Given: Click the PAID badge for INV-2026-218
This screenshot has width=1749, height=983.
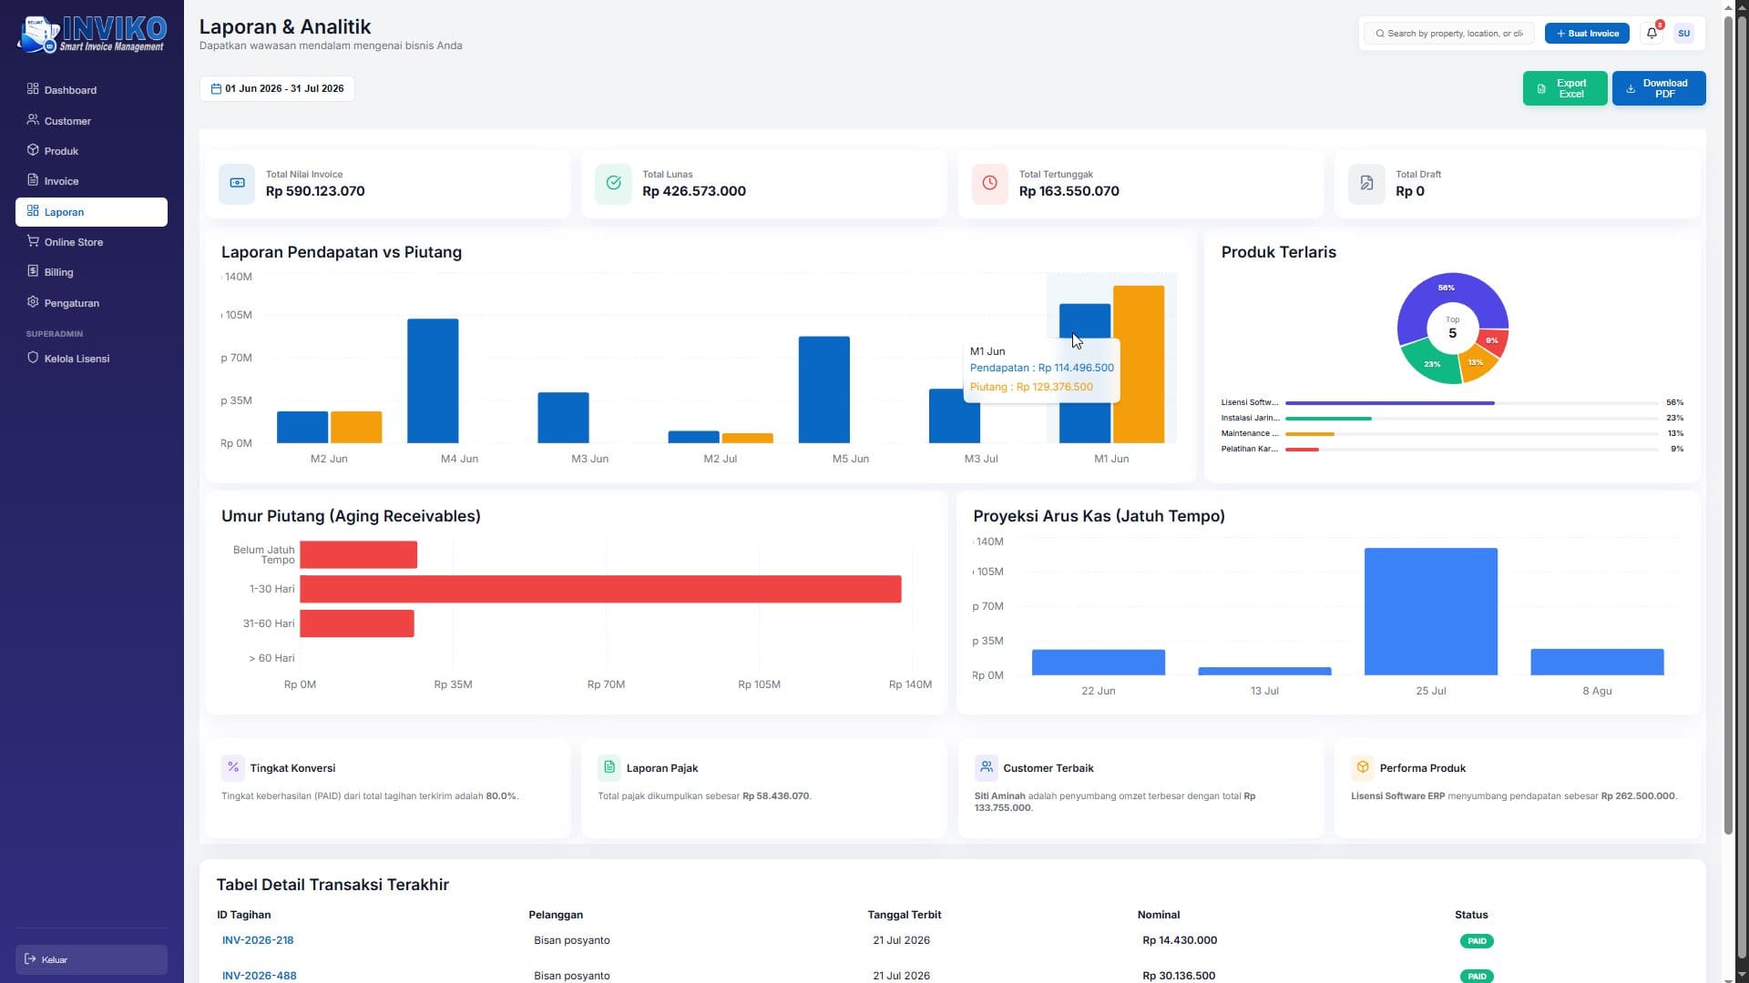Looking at the screenshot, I should click(1477, 941).
